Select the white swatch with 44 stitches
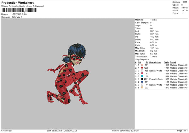This screenshot has height=133, width=189. pyautogui.click(x=142, y=85)
